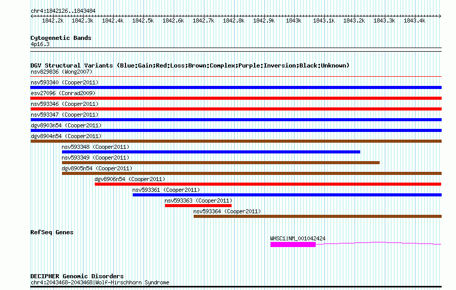Select the red dgv8906n54 loss bar
Screen dimensions: 456x290
tap(268, 184)
